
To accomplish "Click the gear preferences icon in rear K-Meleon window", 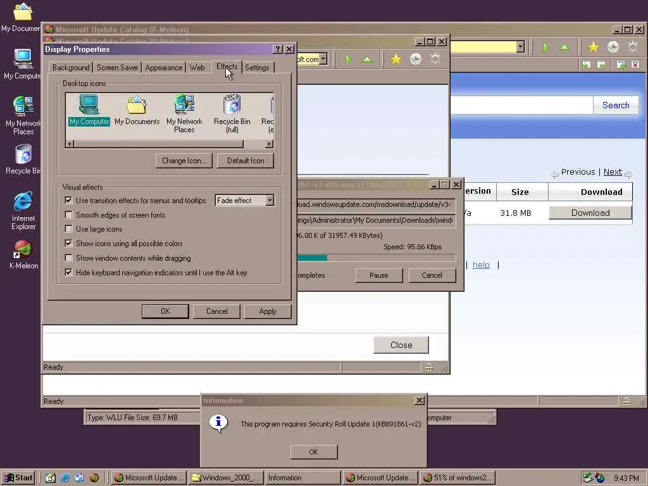I will (633, 47).
